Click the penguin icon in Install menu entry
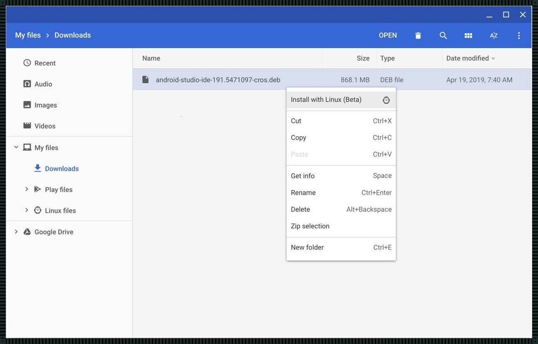Image resolution: width=538 pixels, height=344 pixels. 386,100
